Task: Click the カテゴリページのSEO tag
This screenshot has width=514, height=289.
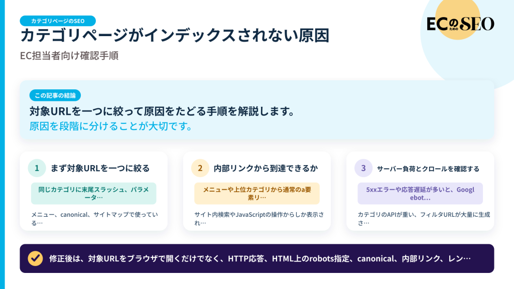Action: (58, 21)
